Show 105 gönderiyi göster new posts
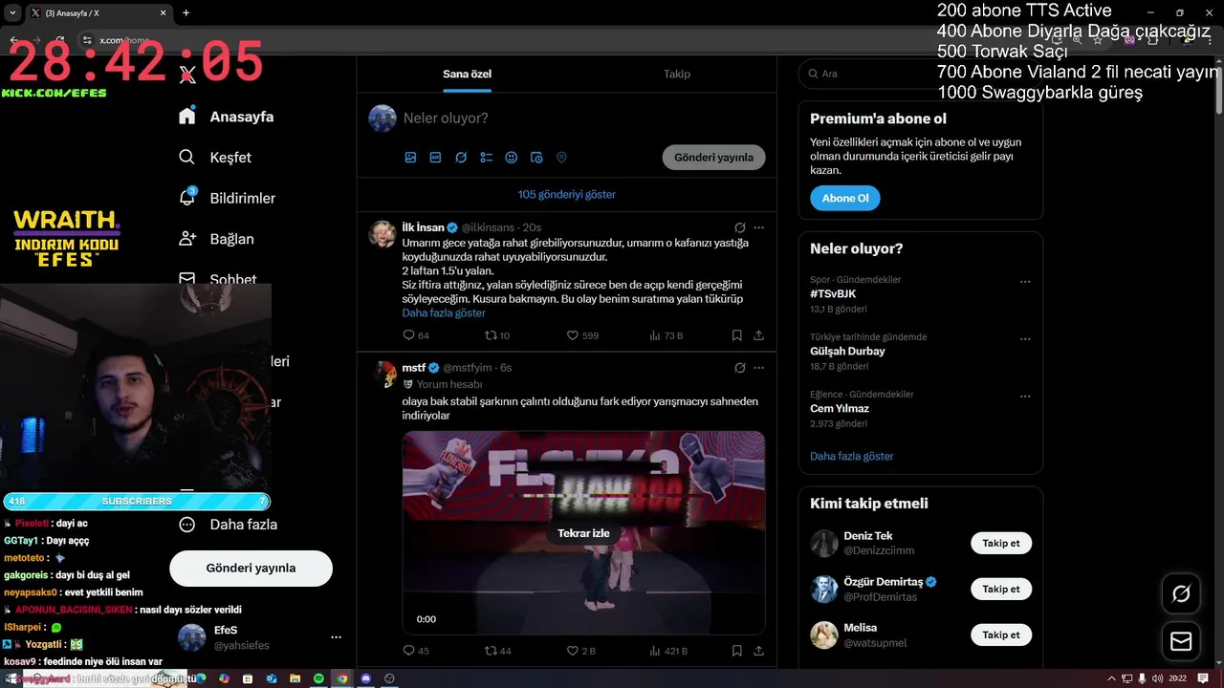The height and width of the screenshot is (688, 1224). [567, 194]
